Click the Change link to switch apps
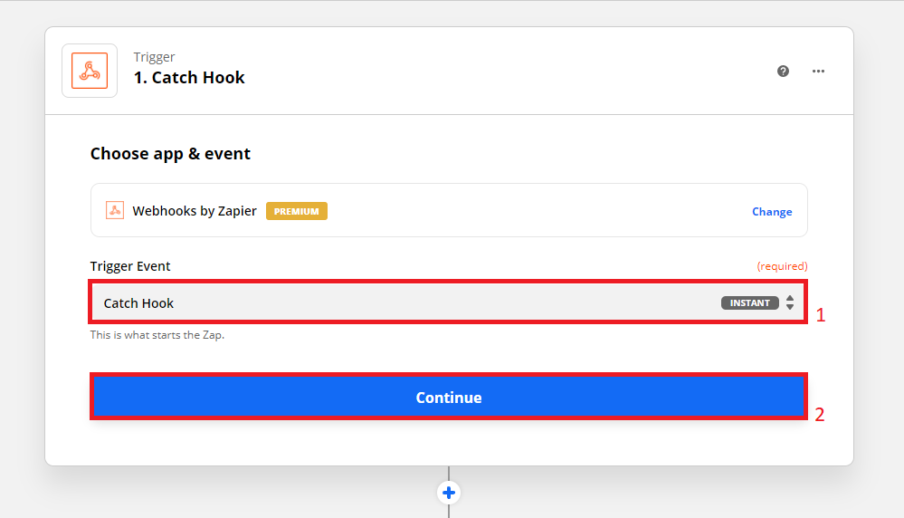 pos(772,212)
